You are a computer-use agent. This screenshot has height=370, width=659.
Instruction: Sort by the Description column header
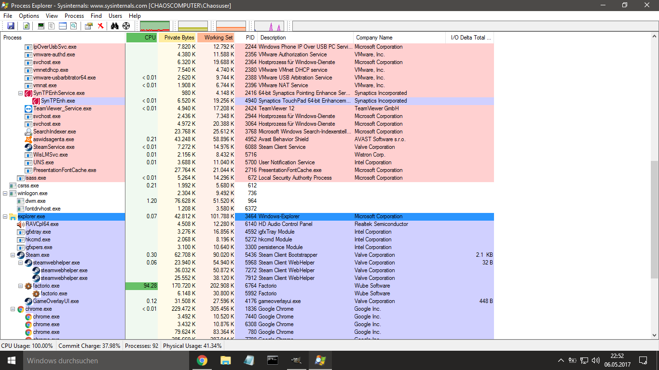coord(306,38)
